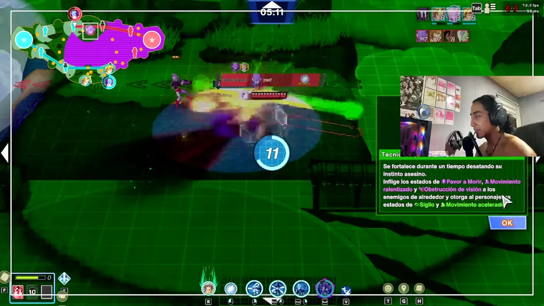
Task: Open the player list icon beside Tab
Action: click(490, 8)
